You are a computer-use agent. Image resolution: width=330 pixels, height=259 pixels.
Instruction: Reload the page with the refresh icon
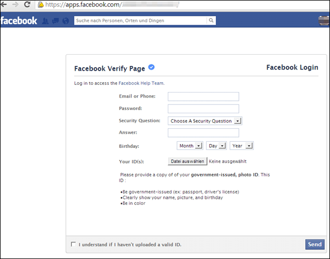point(27,4)
